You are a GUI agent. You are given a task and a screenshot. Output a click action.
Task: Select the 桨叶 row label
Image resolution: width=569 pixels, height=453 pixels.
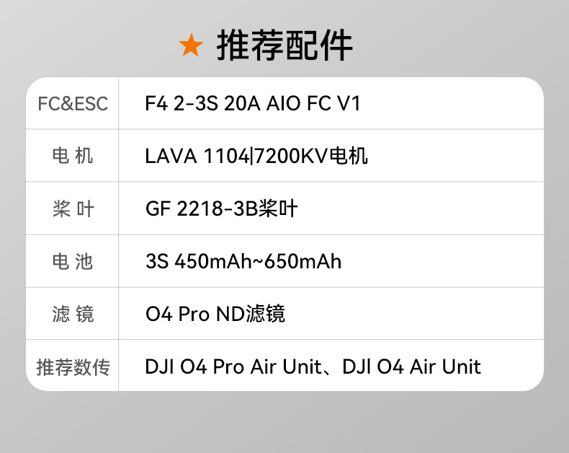[x=73, y=209]
